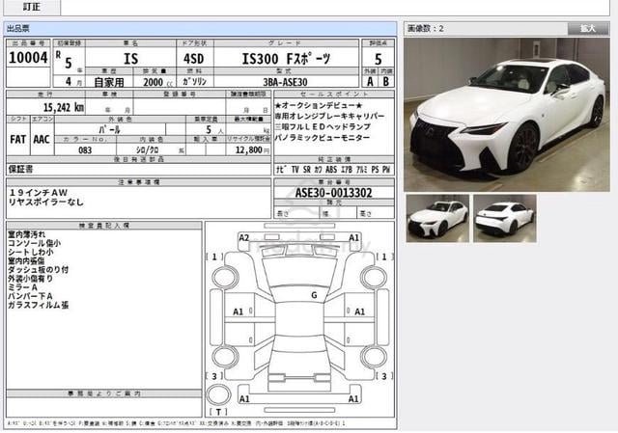The image size is (618, 433).
Task: Click the 室内薄汚れ inspector note
Action: point(27,234)
